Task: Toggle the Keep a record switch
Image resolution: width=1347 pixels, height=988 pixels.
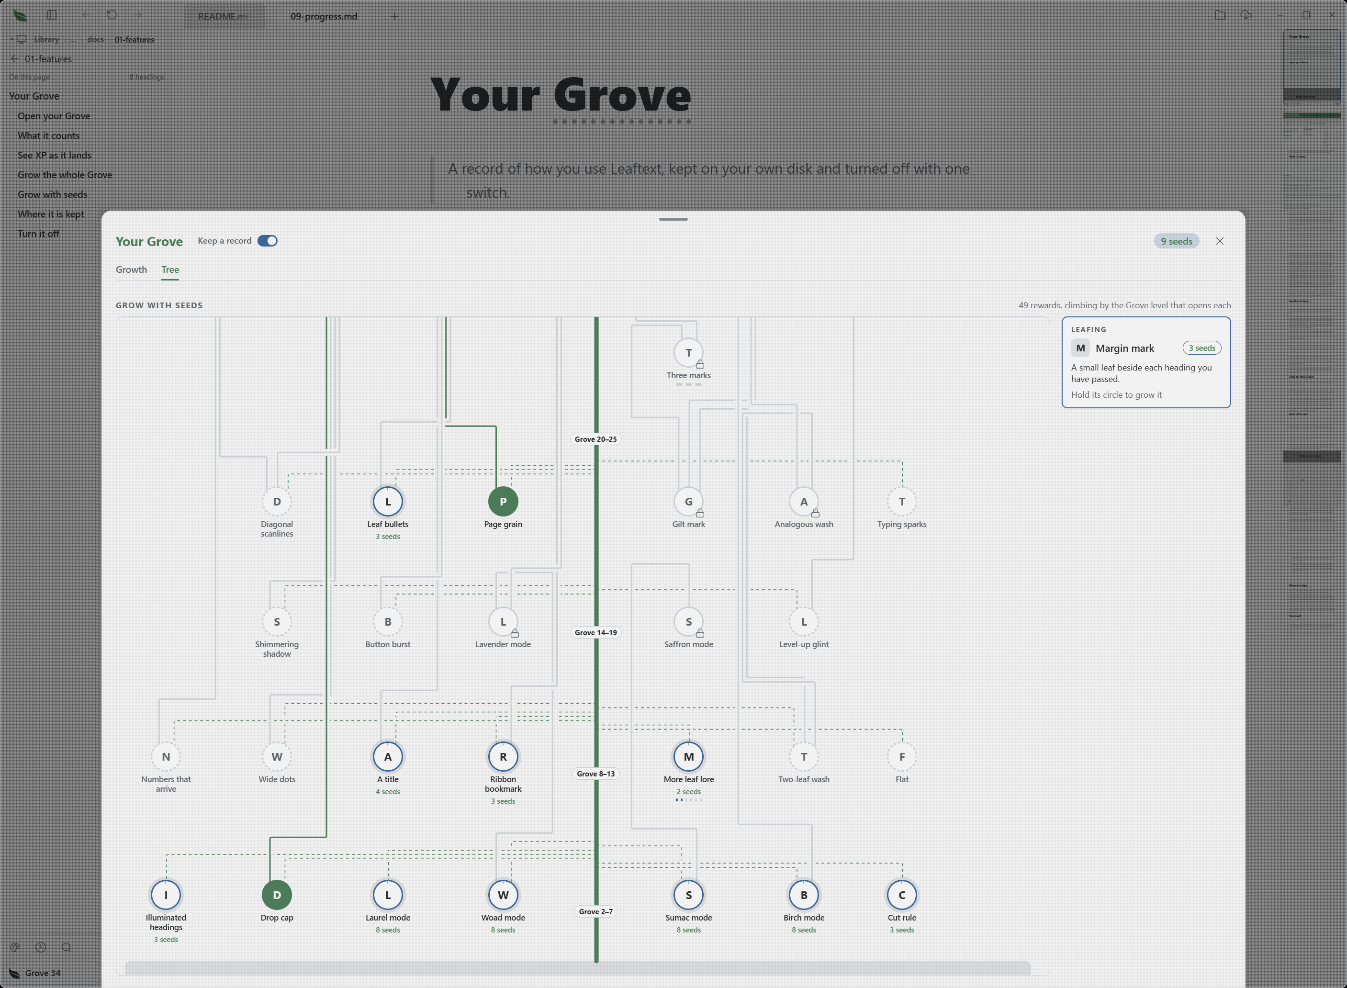Action: pyautogui.click(x=268, y=240)
